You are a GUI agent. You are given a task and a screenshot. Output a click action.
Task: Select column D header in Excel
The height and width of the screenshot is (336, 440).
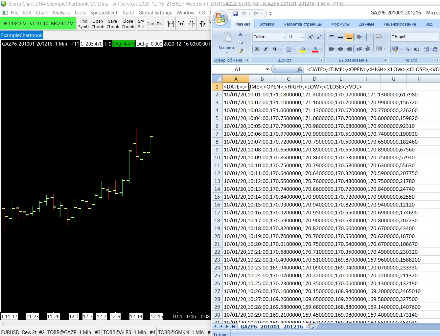[314, 79]
